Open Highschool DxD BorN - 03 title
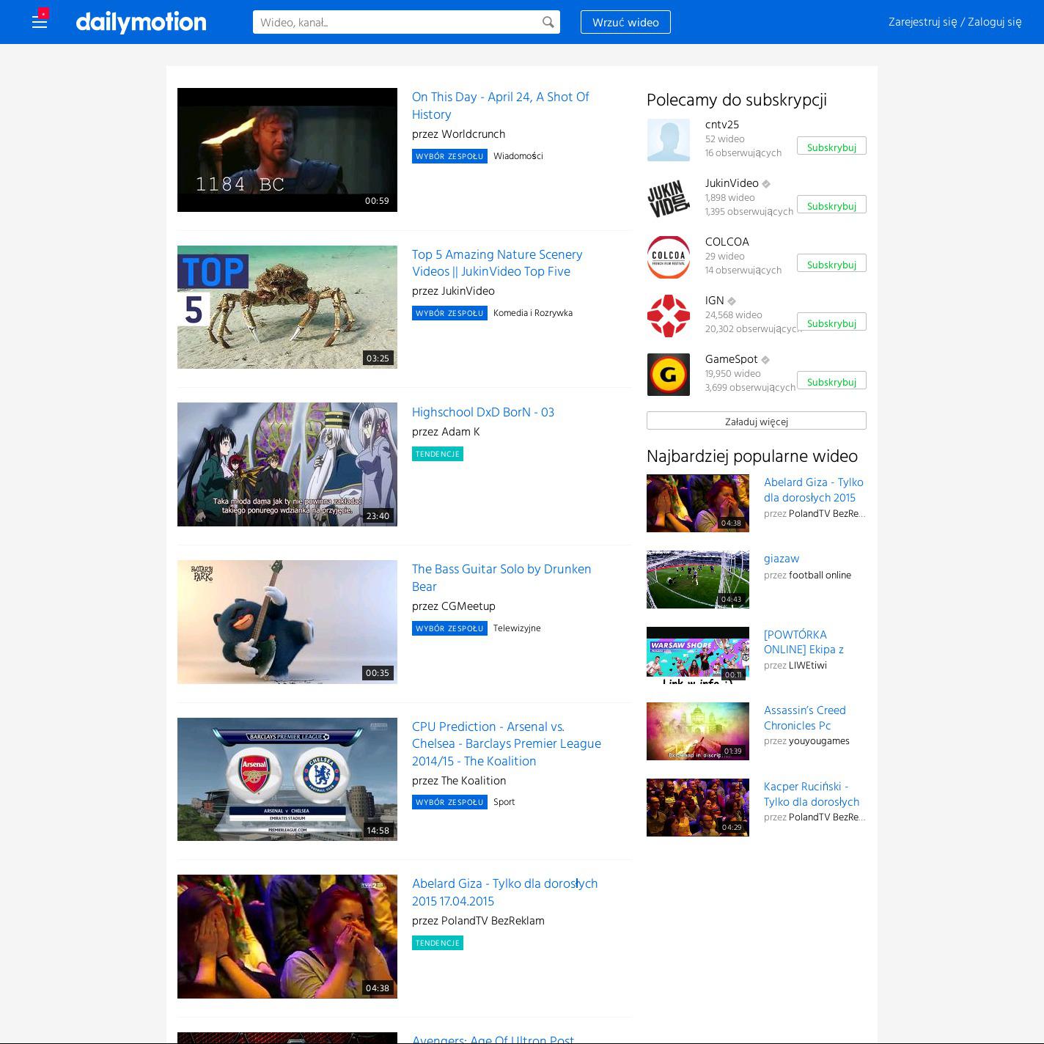This screenshot has height=1044, width=1044. pos(482,412)
